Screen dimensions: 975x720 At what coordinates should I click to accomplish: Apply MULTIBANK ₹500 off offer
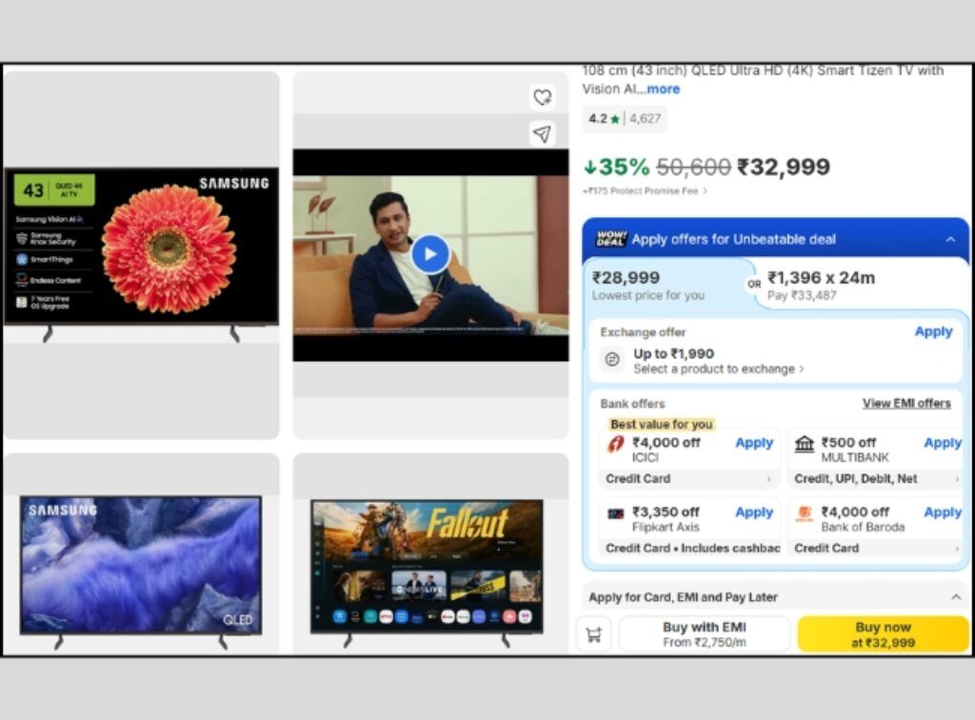pos(943,443)
